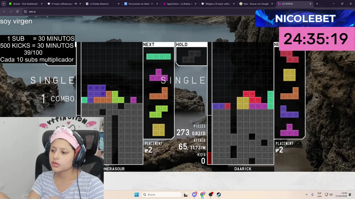This screenshot has width=355, height=199.
Task: Close the TETR.IO tab
Action: pyautogui.click(x=310, y=4)
